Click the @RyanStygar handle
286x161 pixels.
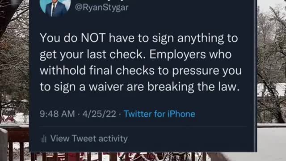pos(102,8)
